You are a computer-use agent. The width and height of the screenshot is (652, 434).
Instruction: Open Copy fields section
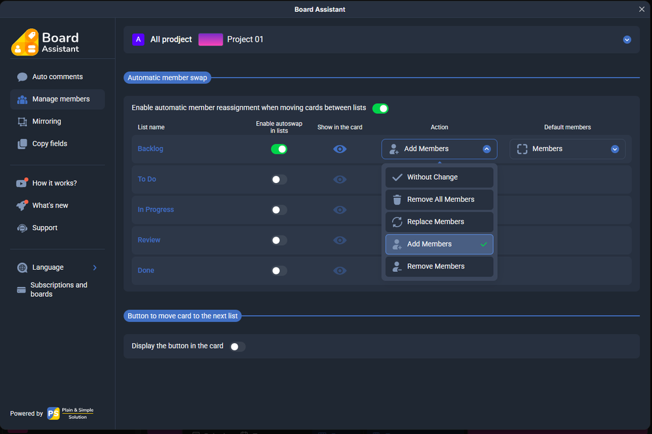(57, 144)
